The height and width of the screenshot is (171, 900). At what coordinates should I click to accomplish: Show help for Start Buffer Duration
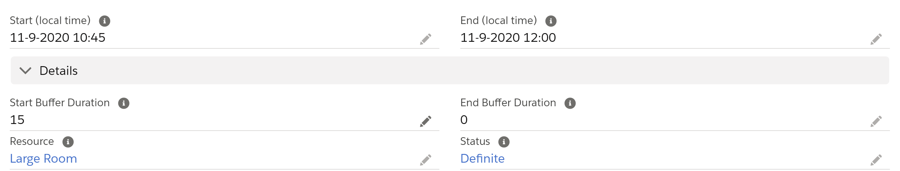pyautogui.click(x=124, y=103)
